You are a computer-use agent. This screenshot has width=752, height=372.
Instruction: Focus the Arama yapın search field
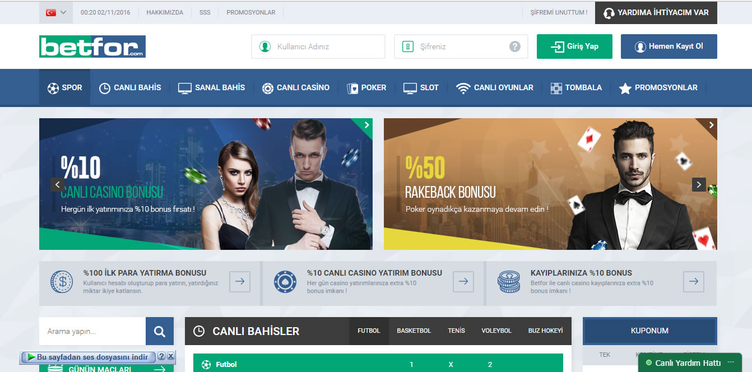click(x=92, y=331)
